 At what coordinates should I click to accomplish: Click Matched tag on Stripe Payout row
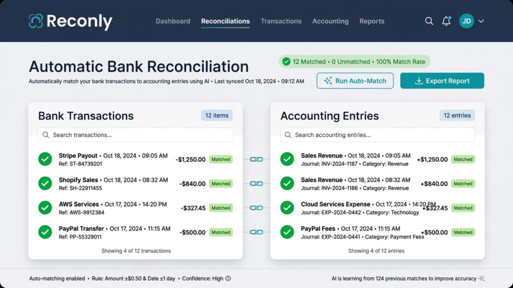(221, 159)
